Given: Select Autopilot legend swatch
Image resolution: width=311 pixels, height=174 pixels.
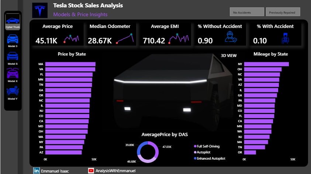Looking at the screenshot, I should click(x=195, y=152).
